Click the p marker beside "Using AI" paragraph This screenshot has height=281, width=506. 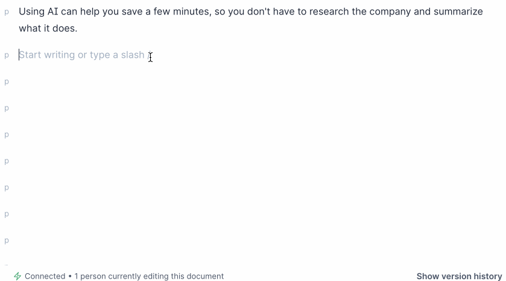(x=7, y=11)
